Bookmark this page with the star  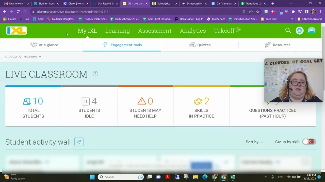point(258,12)
